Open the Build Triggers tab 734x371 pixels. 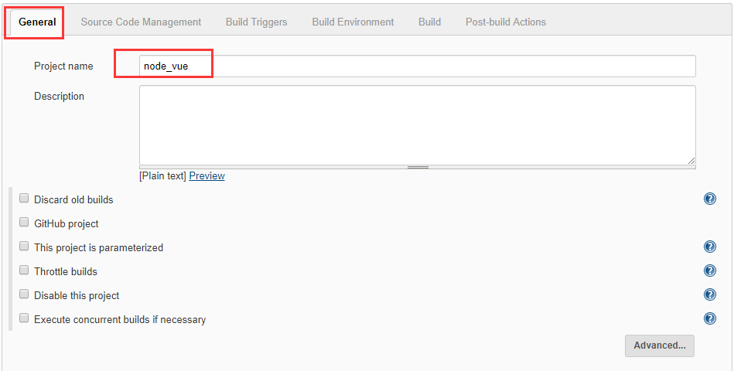point(256,22)
